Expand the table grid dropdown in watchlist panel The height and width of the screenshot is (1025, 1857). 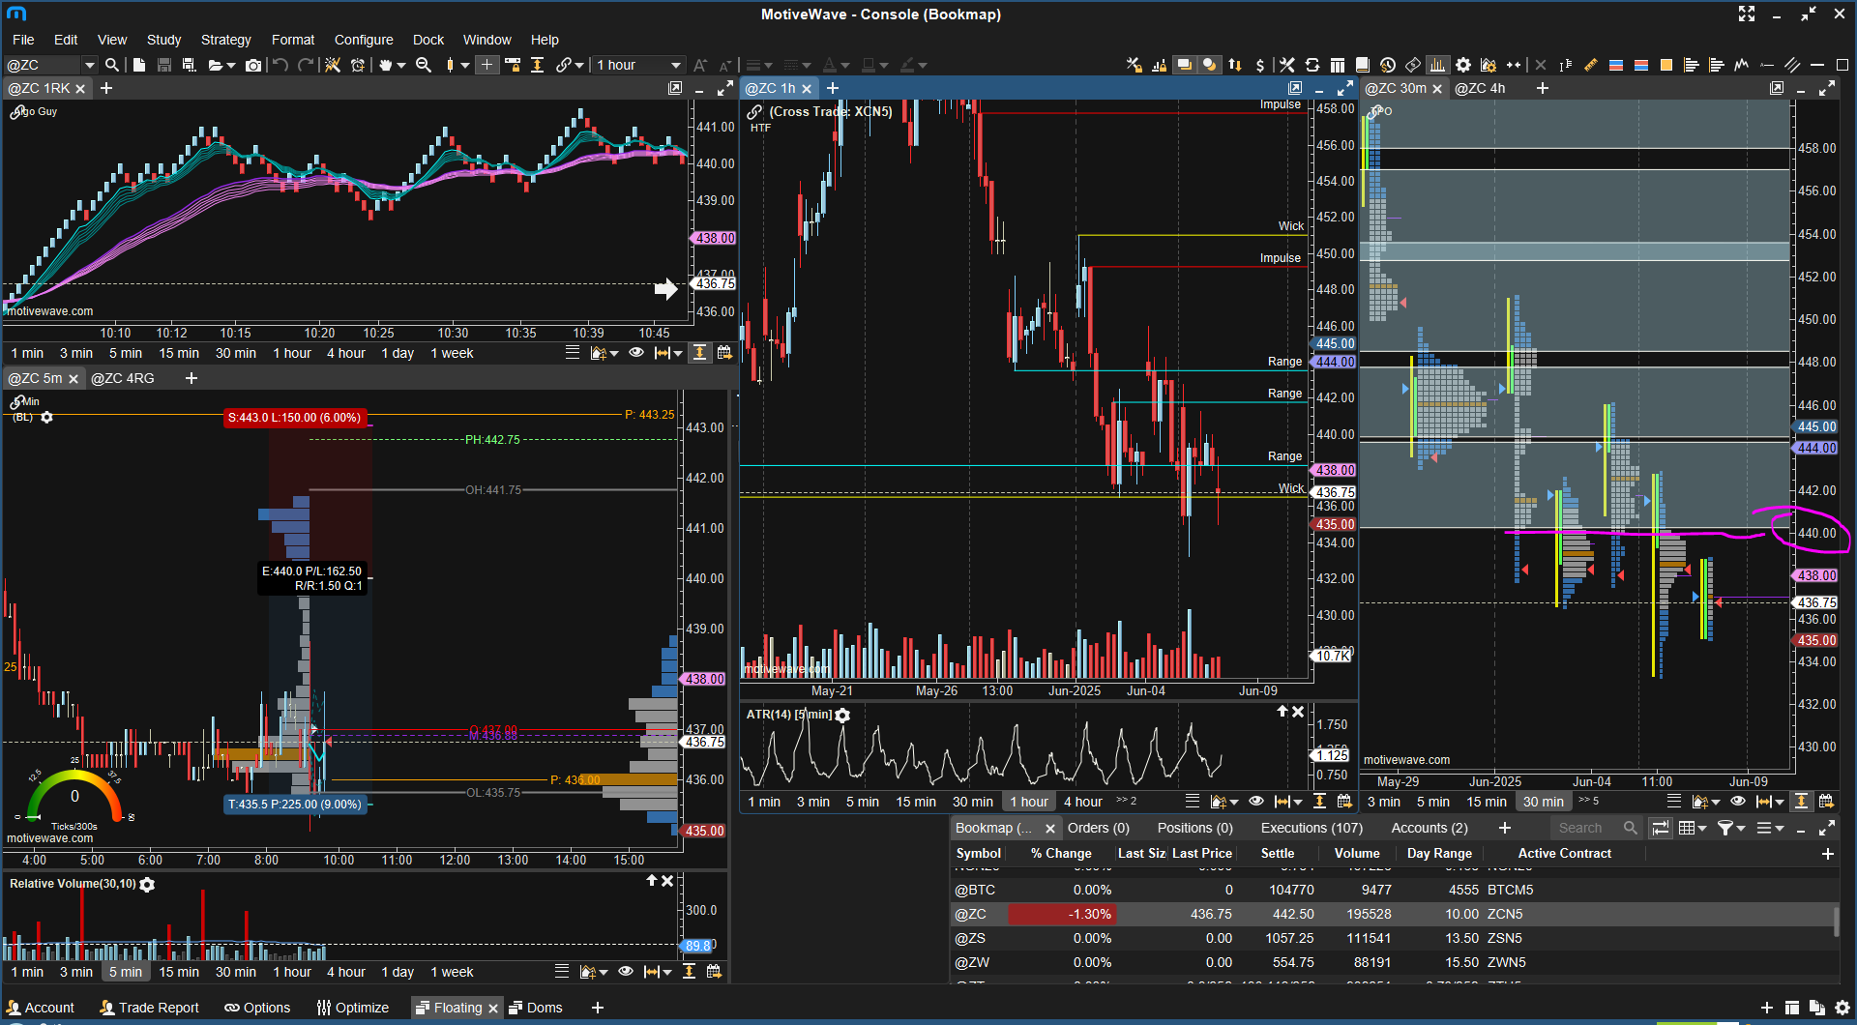point(1702,829)
